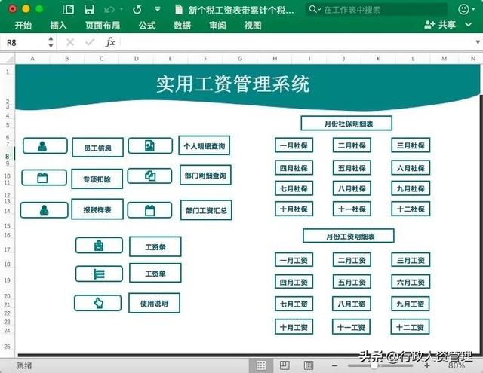Switch to the 视图 ribbon tab
Screen dimensions: 483x373
click(253, 25)
